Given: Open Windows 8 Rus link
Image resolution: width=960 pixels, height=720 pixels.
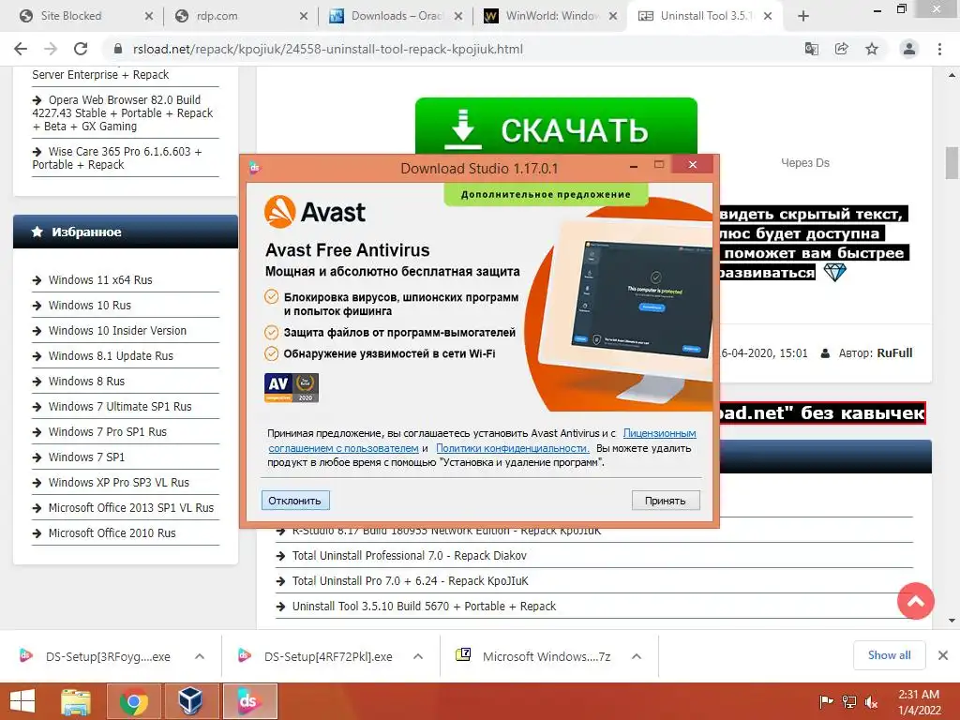Looking at the screenshot, I should pos(86,381).
